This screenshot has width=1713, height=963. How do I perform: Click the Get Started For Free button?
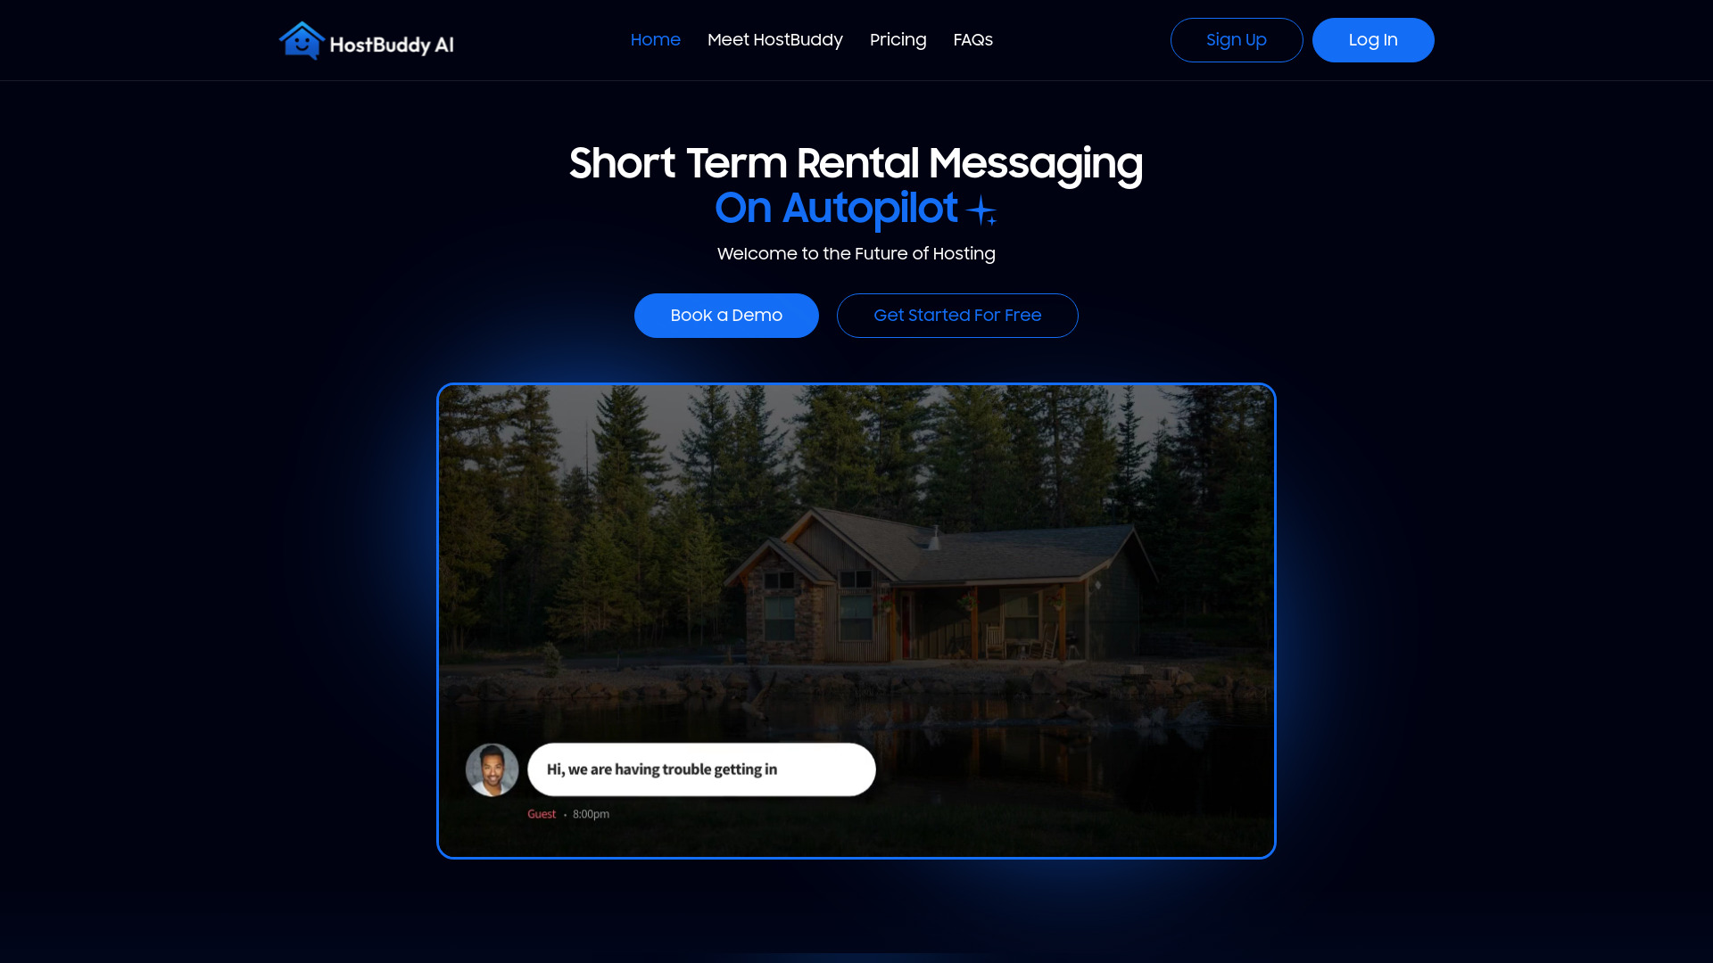[957, 315]
